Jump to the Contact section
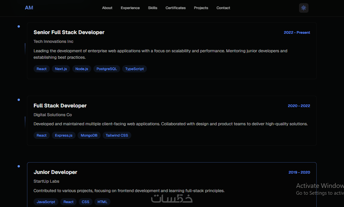Viewport: 344px width, 207px height. [x=223, y=8]
